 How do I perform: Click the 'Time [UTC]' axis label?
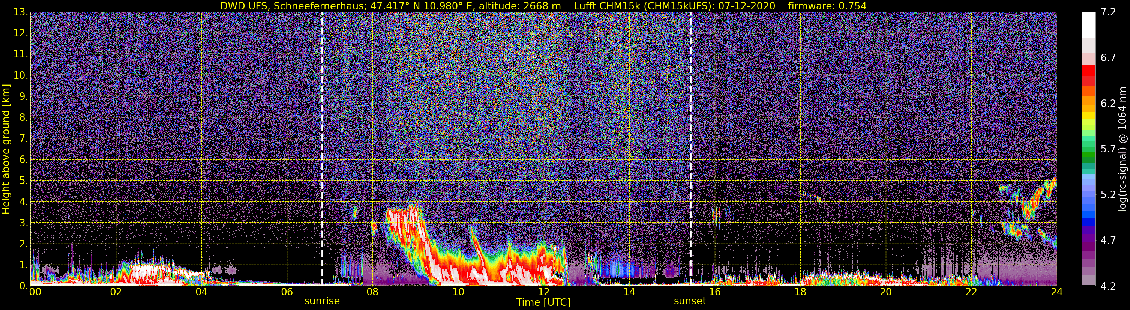pos(543,302)
